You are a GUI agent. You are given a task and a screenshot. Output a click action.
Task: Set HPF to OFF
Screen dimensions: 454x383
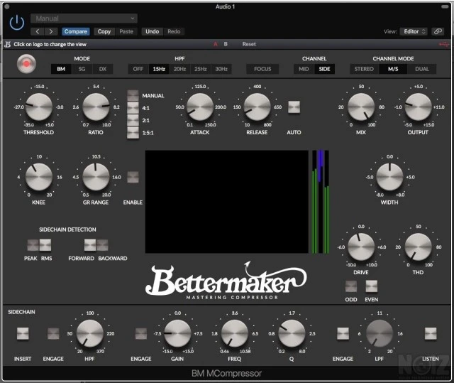coord(138,69)
